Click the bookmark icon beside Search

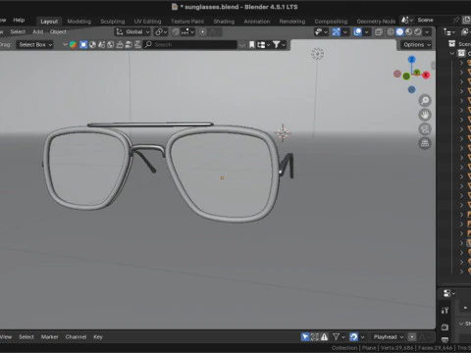click(x=251, y=44)
